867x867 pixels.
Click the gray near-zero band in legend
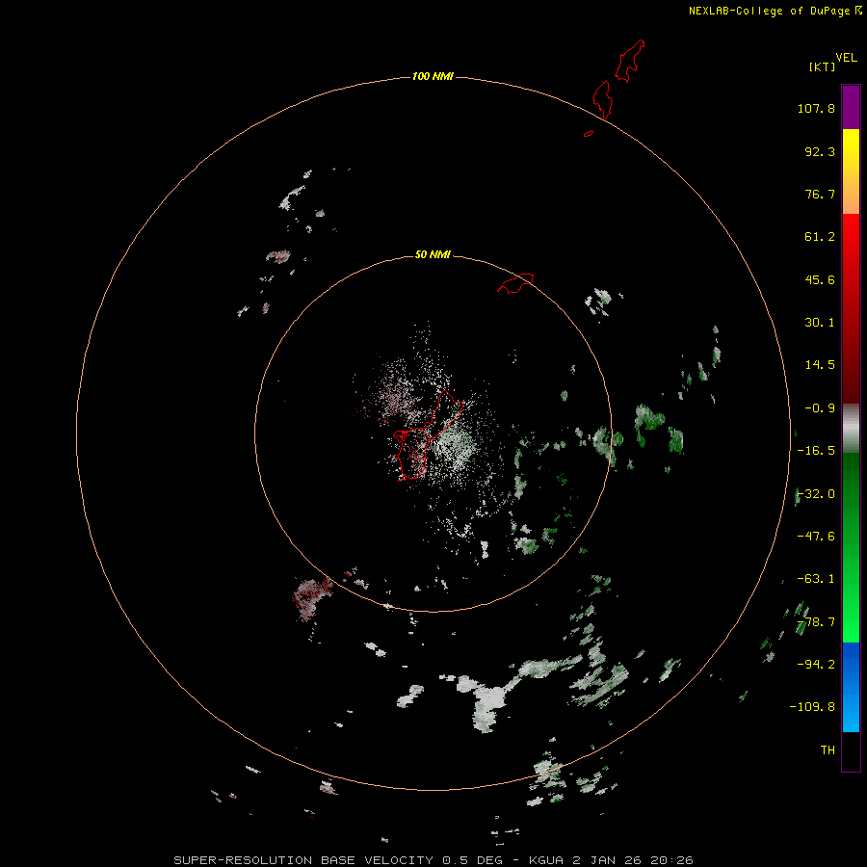pyautogui.click(x=851, y=429)
